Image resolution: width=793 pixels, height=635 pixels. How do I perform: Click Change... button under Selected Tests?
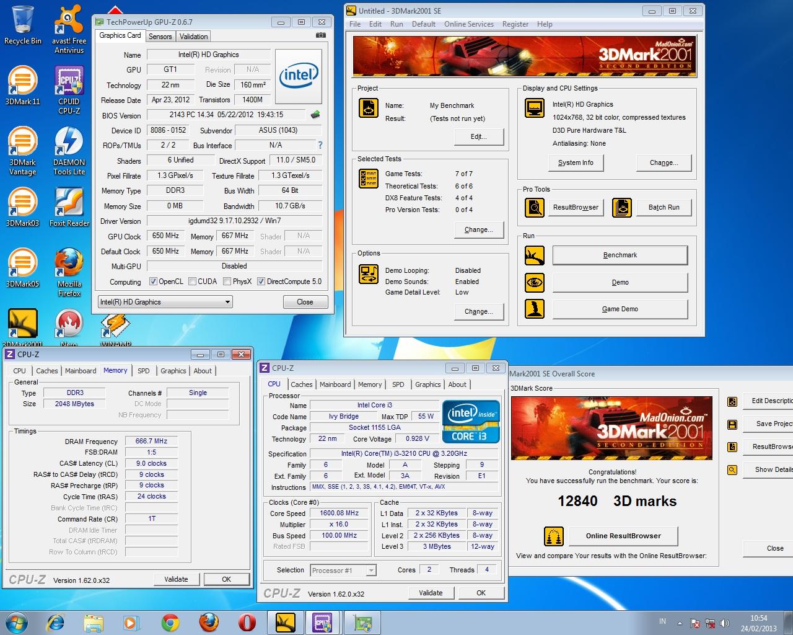(x=479, y=229)
